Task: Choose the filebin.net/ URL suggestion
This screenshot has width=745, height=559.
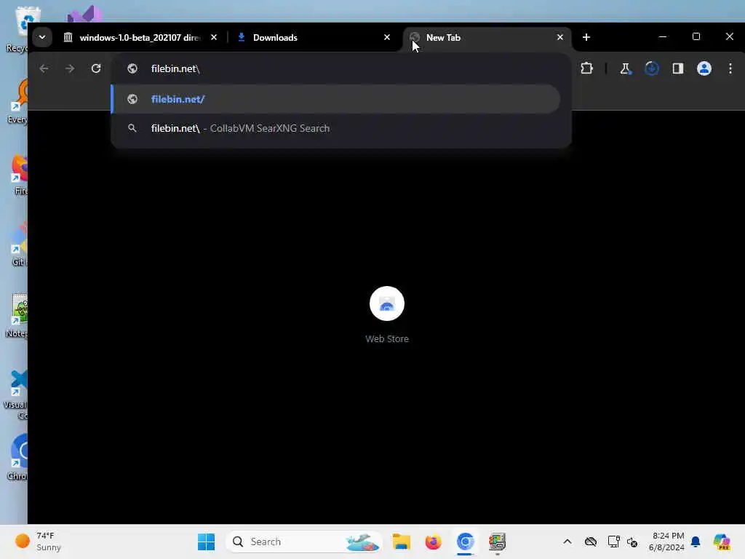Action: click(335, 99)
